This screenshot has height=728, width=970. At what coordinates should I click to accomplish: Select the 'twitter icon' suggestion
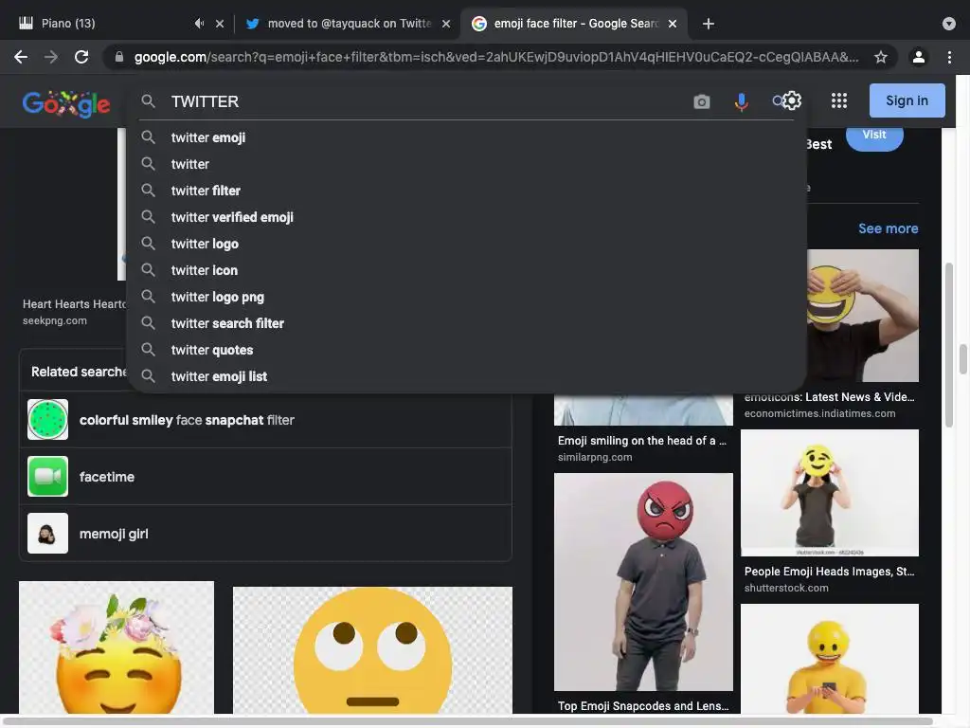click(467, 270)
